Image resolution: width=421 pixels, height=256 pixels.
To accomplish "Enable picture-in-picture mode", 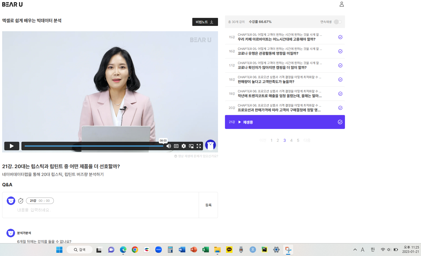I will [x=191, y=146].
